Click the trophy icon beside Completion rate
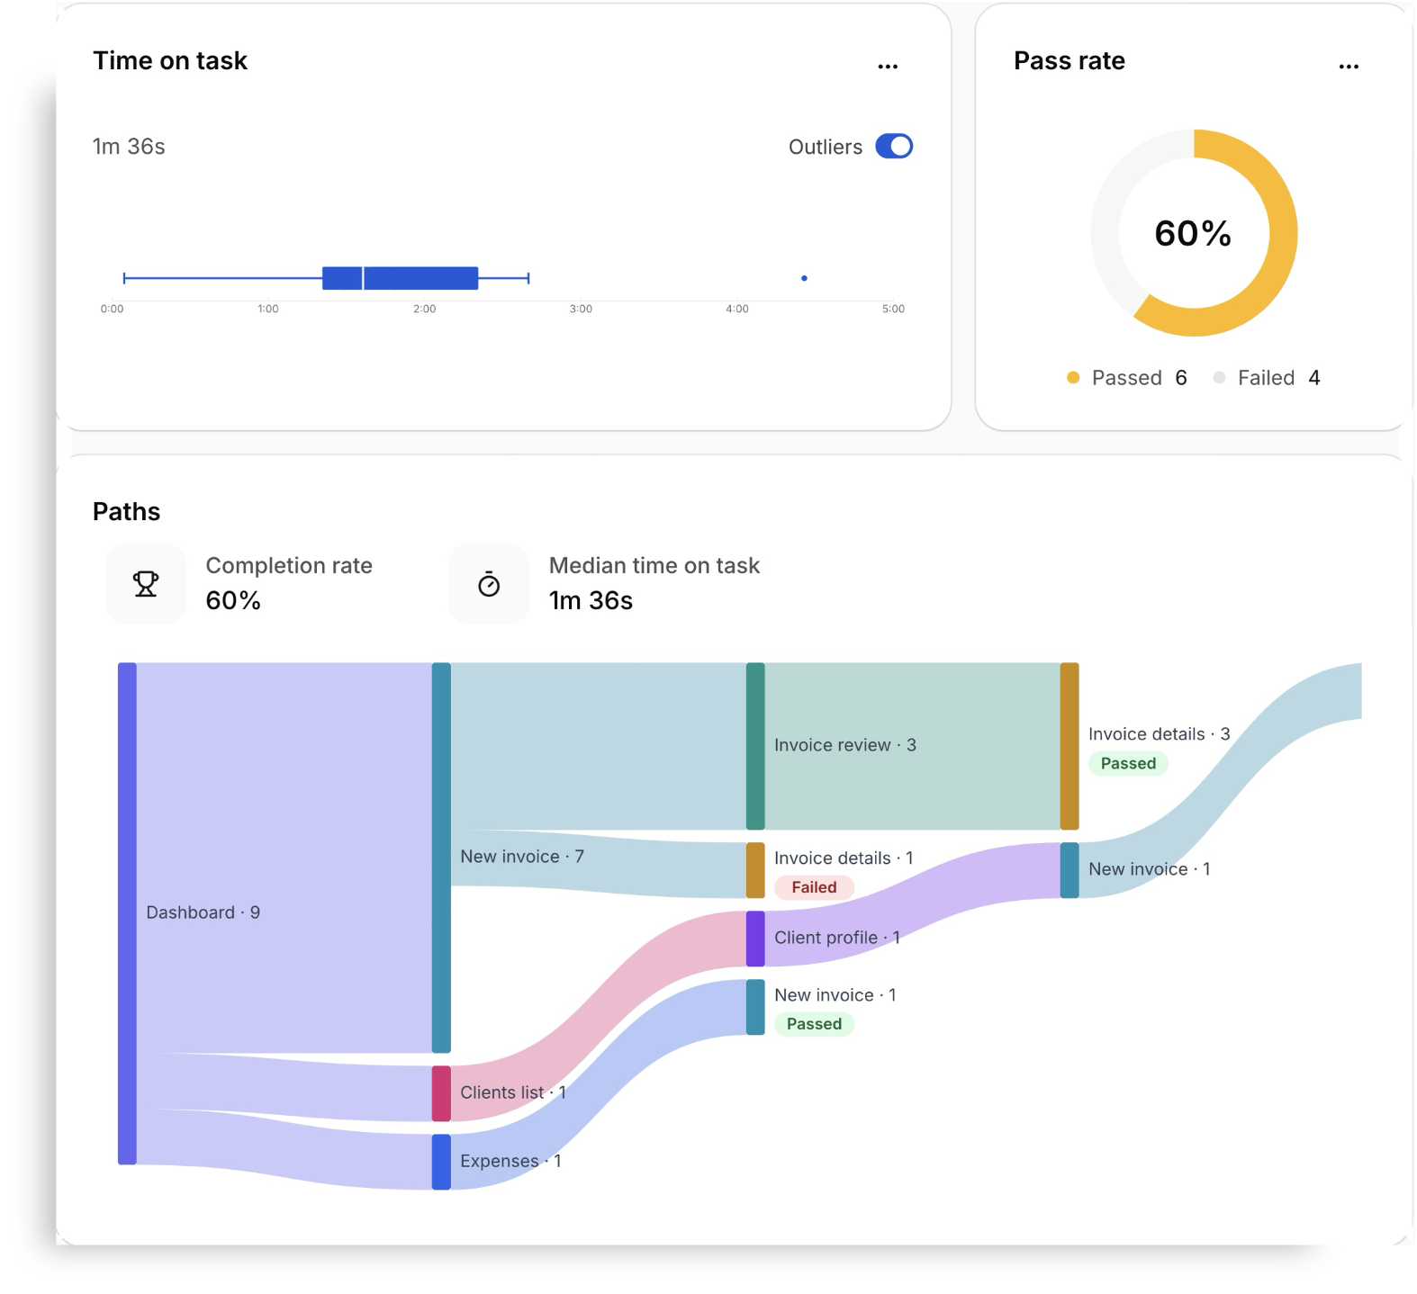1417x1294 pixels. click(x=146, y=584)
